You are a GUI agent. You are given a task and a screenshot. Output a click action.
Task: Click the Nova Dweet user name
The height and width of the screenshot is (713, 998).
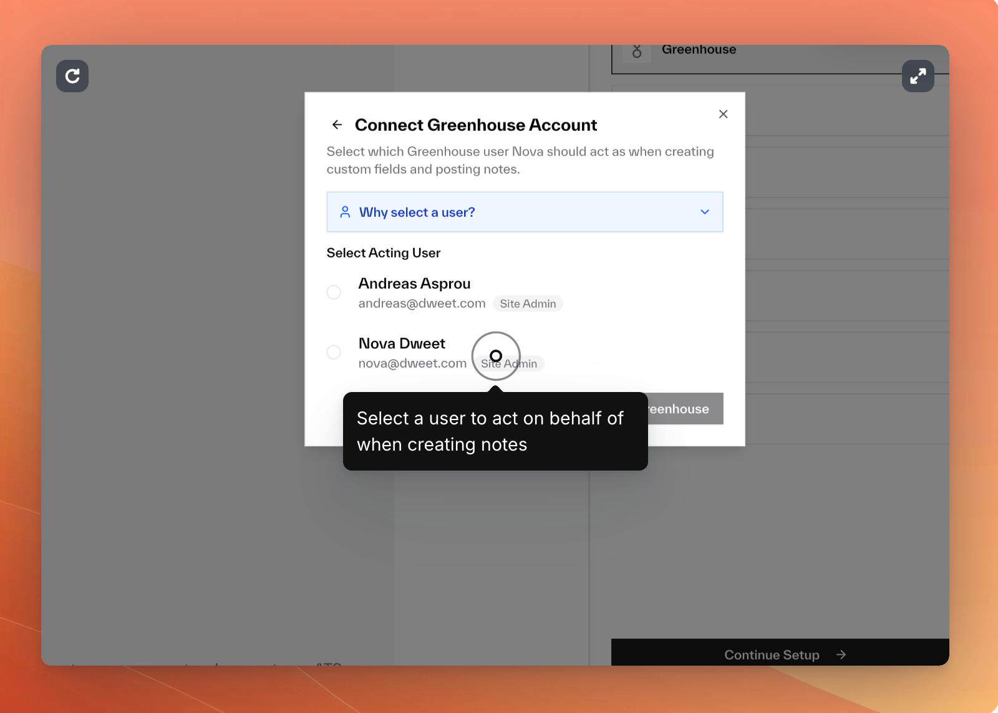(402, 343)
